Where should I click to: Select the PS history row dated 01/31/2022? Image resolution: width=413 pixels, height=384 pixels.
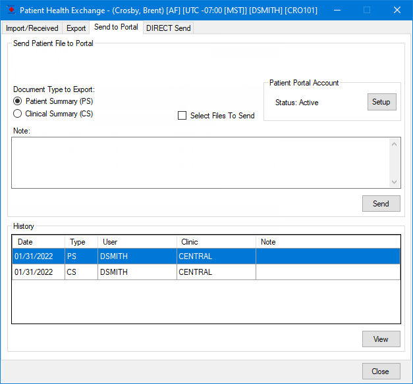pos(206,256)
